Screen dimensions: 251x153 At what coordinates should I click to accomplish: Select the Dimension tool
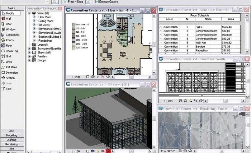pyautogui.click(x=11, y=73)
